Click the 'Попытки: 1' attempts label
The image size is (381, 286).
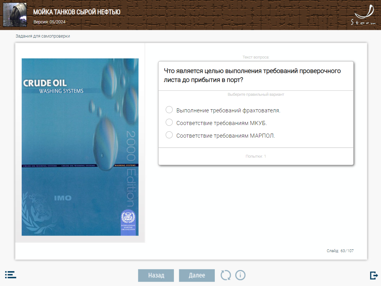tap(256, 156)
